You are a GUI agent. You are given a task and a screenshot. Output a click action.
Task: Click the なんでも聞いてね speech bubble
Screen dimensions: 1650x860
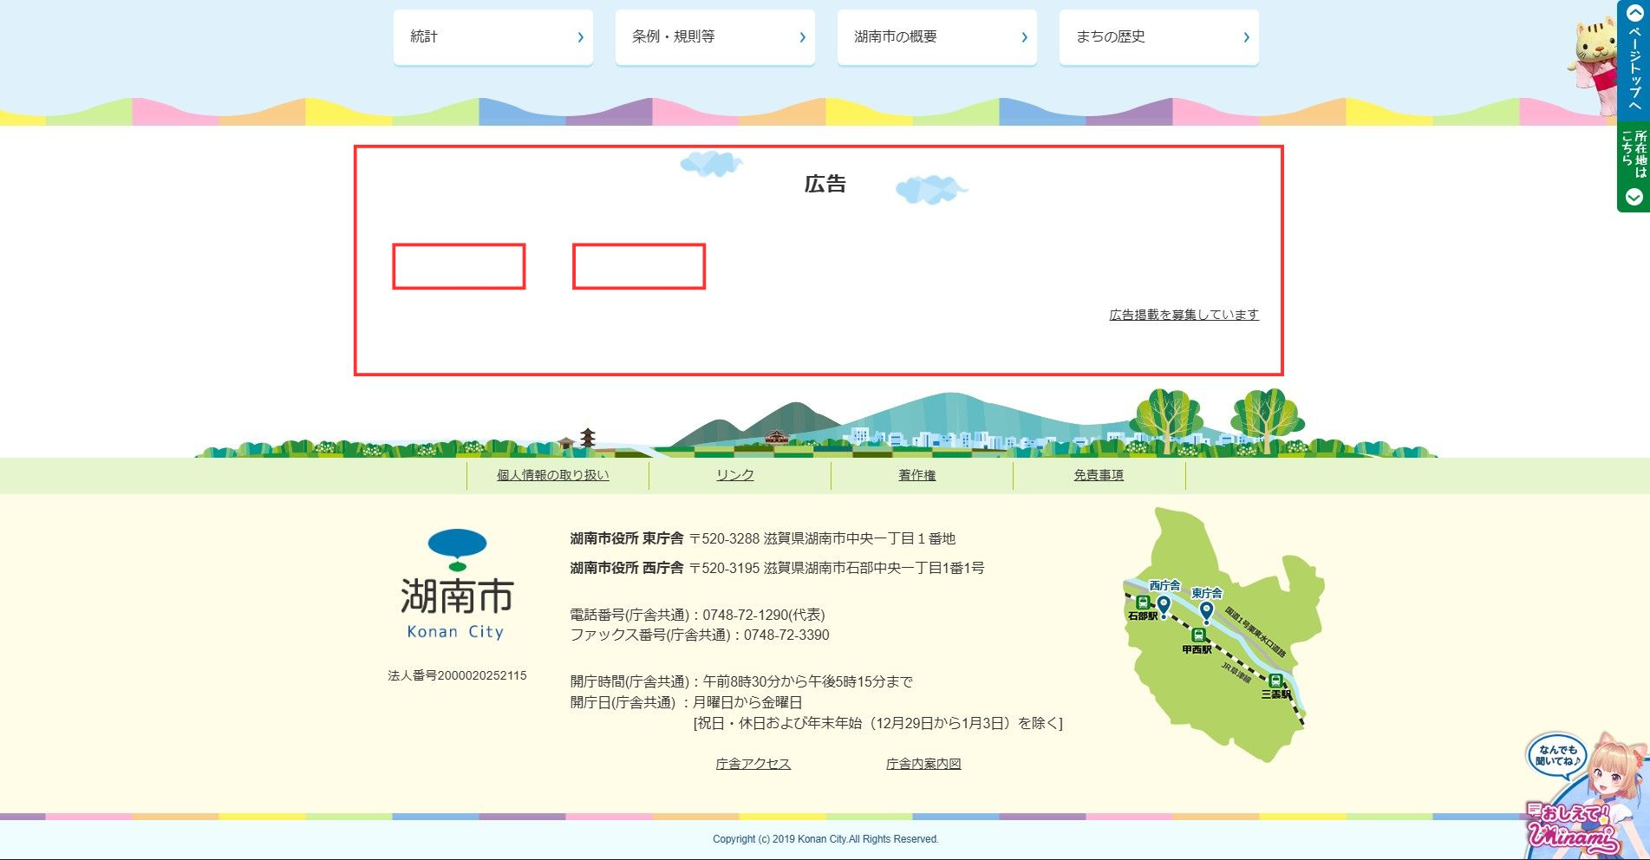coord(1558,756)
